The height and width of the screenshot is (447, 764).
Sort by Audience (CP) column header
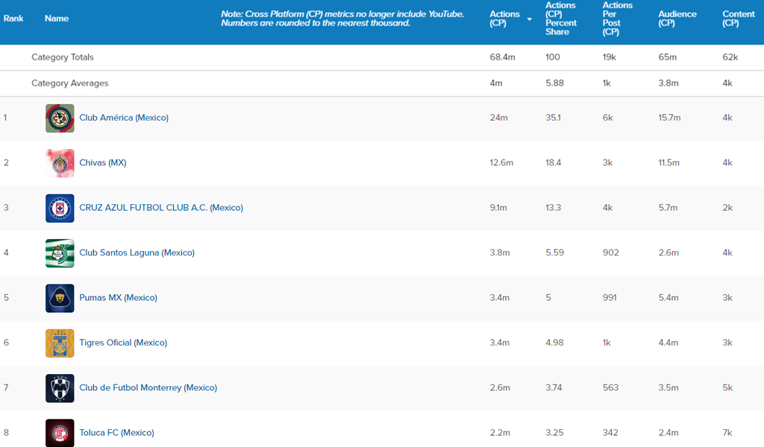coord(677,19)
